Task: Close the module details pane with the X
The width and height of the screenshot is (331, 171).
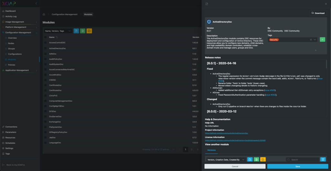Action: (x=326, y=4)
